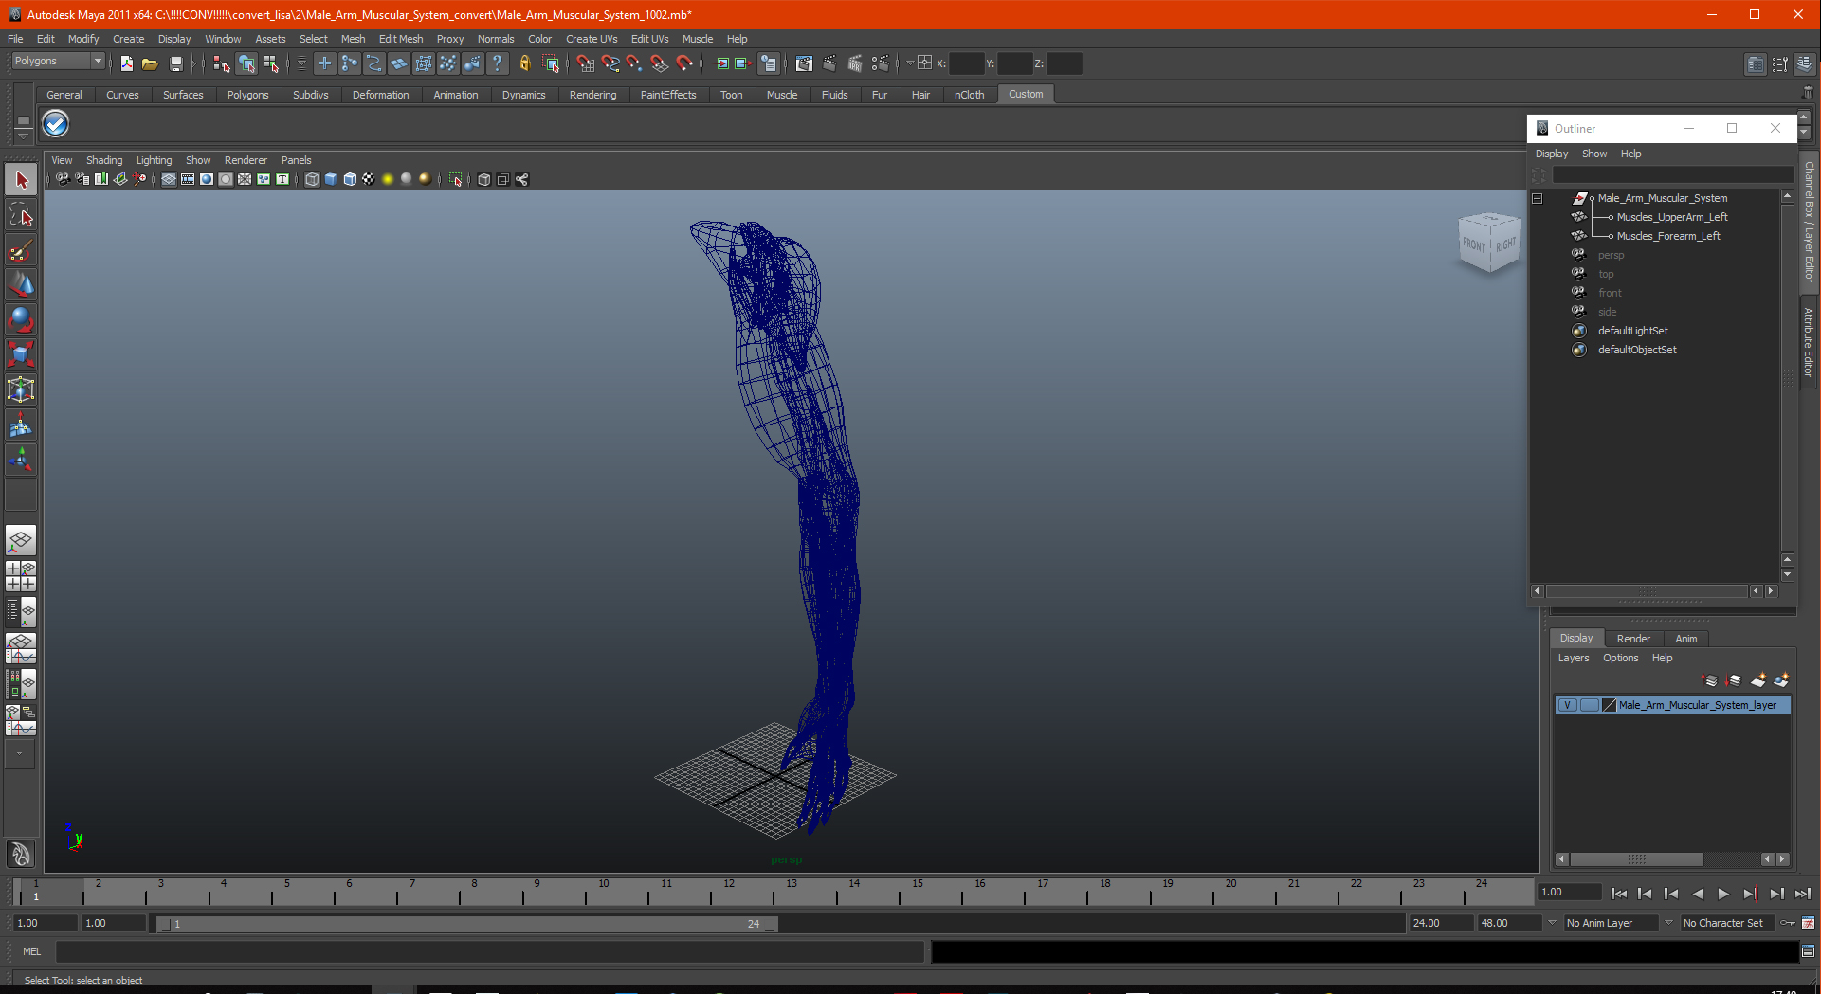Choose the Paint Selection tool
1821x994 pixels.
21,250
